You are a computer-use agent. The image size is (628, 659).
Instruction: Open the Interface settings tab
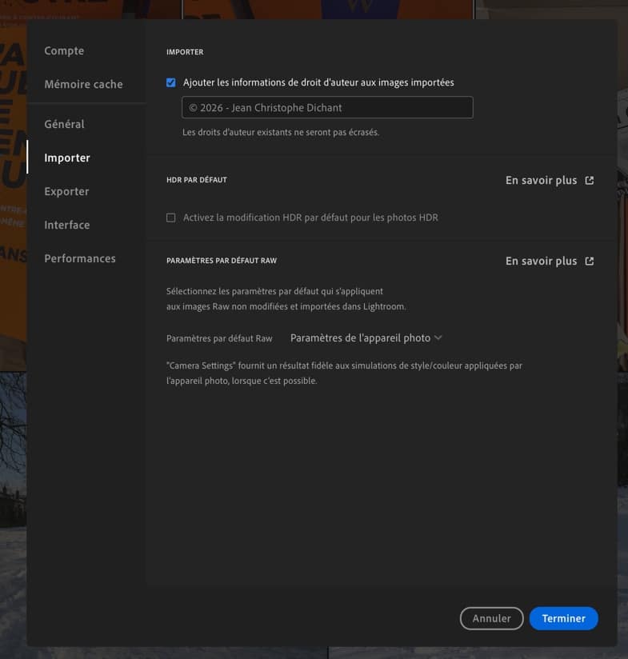(x=67, y=225)
